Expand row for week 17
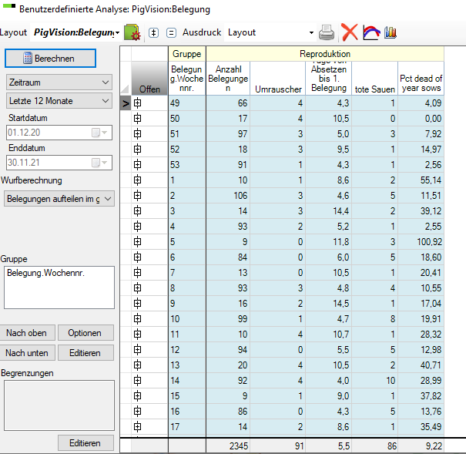The width and height of the screenshot is (466, 454). click(x=137, y=427)
